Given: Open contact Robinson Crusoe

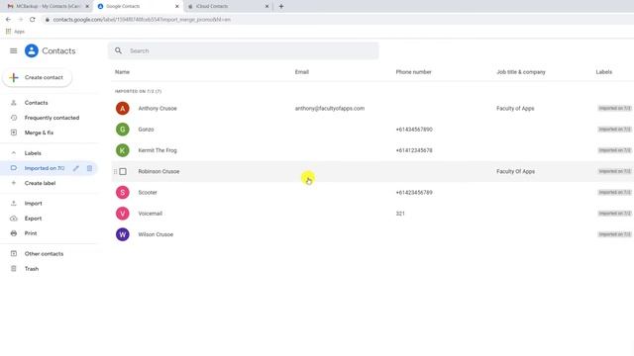Looking at the screenshot, I should (x=158, y=171).
